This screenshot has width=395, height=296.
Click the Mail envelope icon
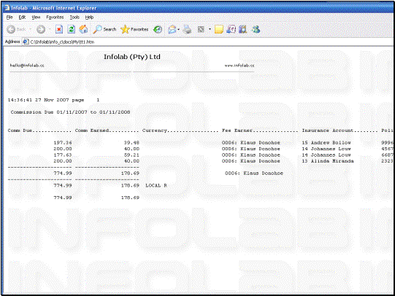172,30
